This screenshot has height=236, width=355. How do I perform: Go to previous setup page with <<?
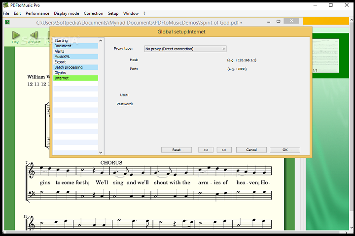pyautogui.click(x=206, y=149)
